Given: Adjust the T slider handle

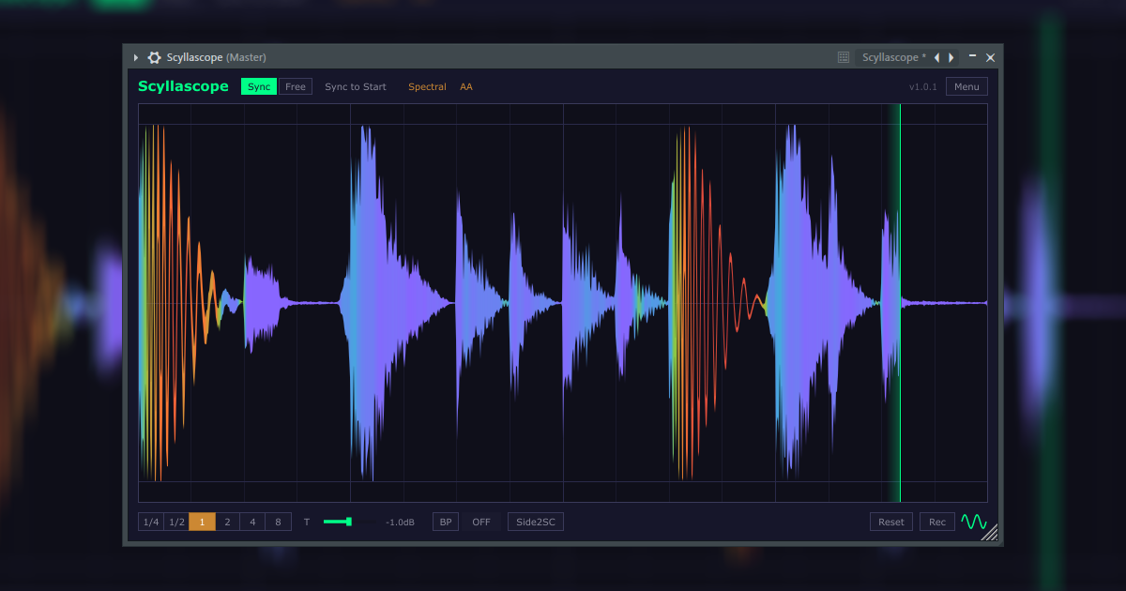Looking at the screenshot, I should (x=347, y=521).
